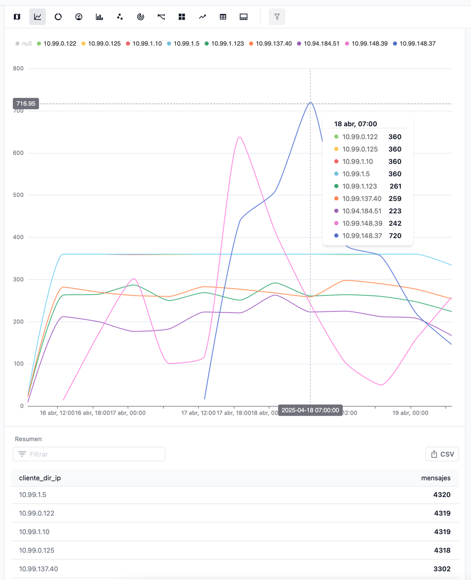Image resolution: width=471 pixels, height=580 pixels.
Task: Switch to table view icon
Action: [223, 17]
